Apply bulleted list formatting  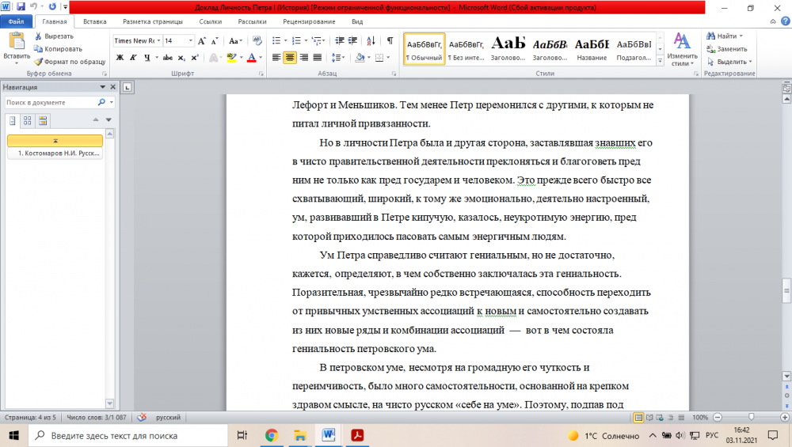coord(276,40)
